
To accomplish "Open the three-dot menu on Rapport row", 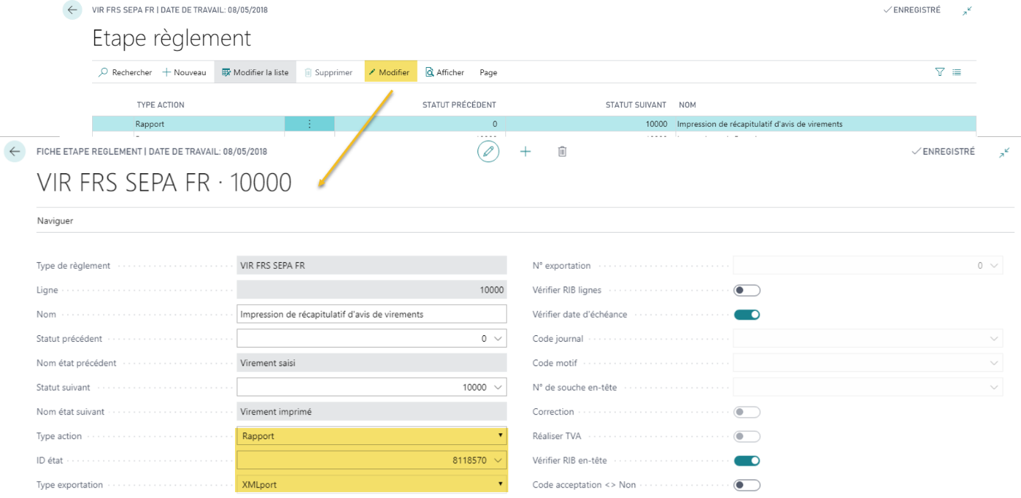I will coord(309,124).
